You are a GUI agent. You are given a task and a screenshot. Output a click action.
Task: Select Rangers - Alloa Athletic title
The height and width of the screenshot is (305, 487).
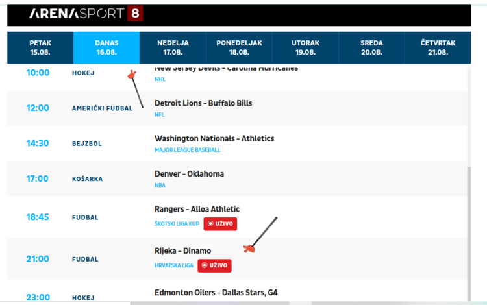click(197, 209)
